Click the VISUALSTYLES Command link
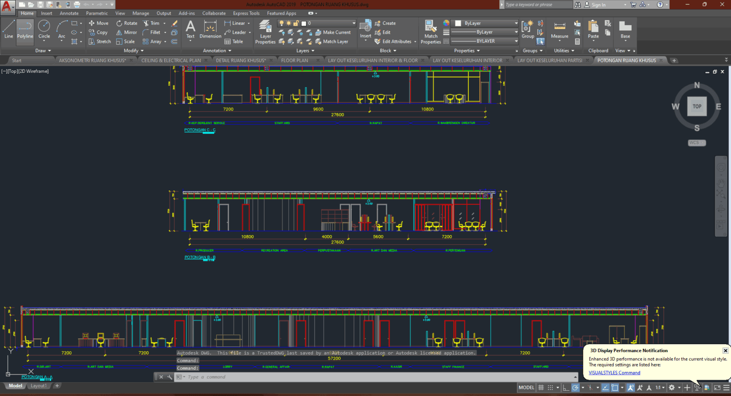The width and height of the screenshot is (731, 396). [614, 373]
